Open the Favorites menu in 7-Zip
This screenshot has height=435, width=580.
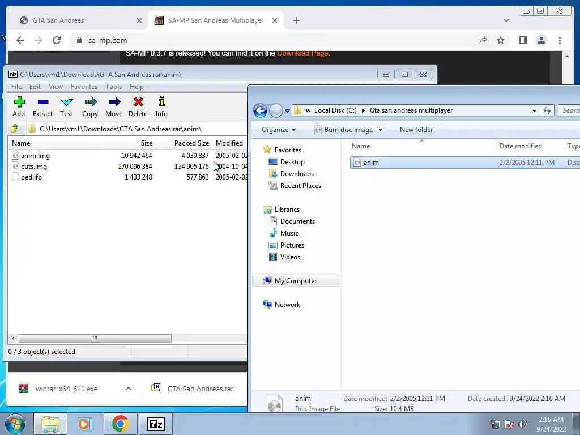tap(84, 87)
